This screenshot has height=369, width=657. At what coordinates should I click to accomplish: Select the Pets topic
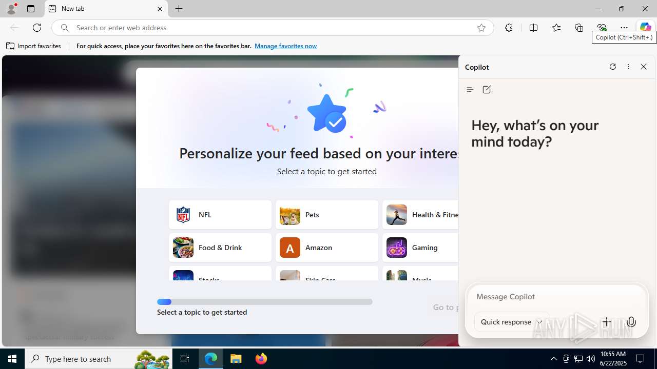(x=327, y=215)
